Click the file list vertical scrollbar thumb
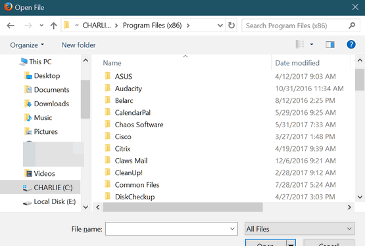The width and height of the screenshot is (365, 246). pos(360,79)
